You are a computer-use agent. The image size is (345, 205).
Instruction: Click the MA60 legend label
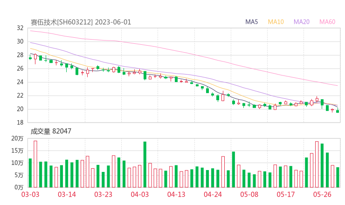point(327,22)
